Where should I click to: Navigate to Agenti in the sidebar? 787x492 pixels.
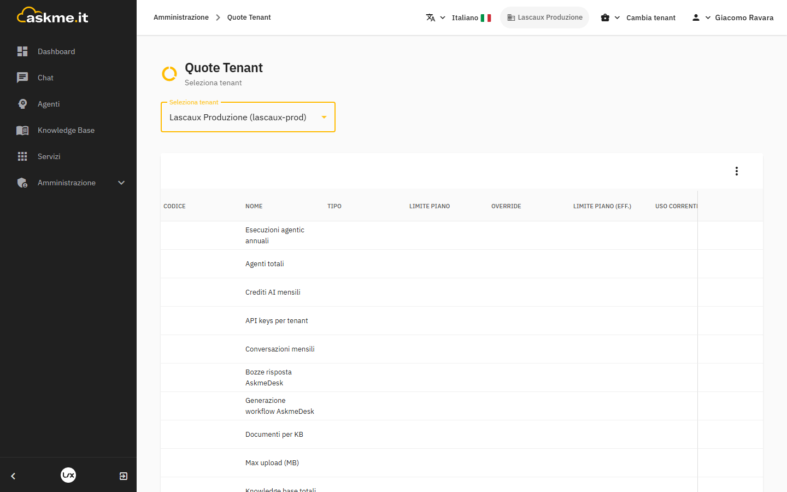tap(68, 104)
